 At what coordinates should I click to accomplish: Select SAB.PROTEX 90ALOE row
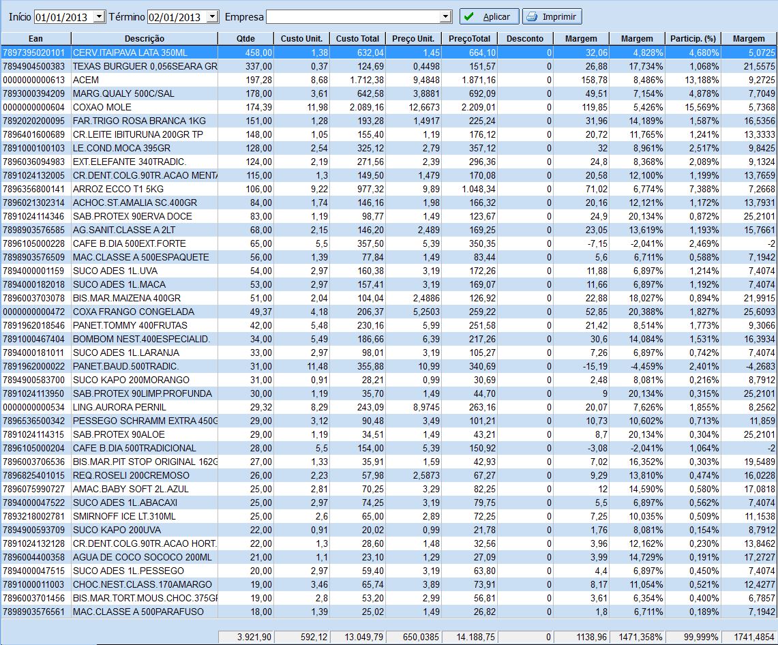click(389, 434)
